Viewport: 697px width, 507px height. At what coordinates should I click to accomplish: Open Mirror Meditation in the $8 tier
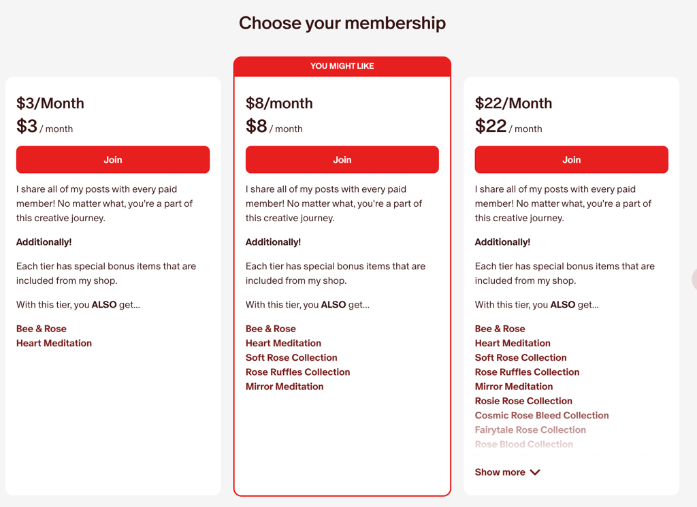285,387
